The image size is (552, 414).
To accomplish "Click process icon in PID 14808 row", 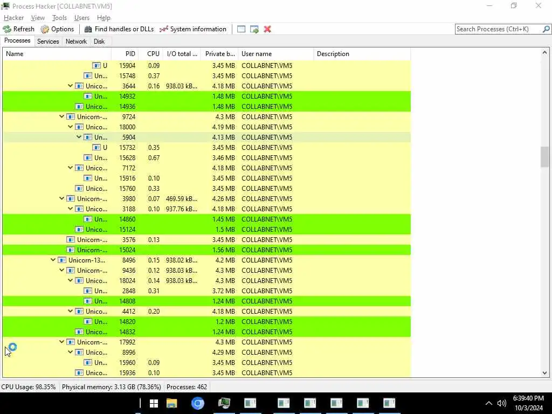I will point(88,301).
